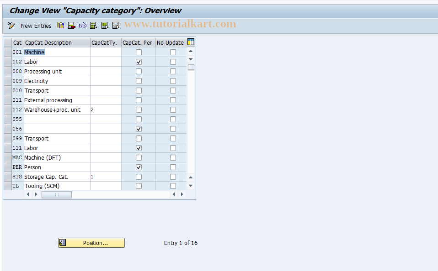Check CapCat. Per for MAC Machine (DFT)

(139, 157)
